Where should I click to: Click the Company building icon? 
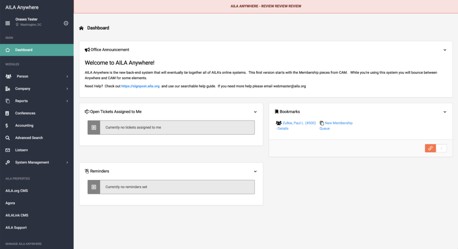(x=8, y=89)
